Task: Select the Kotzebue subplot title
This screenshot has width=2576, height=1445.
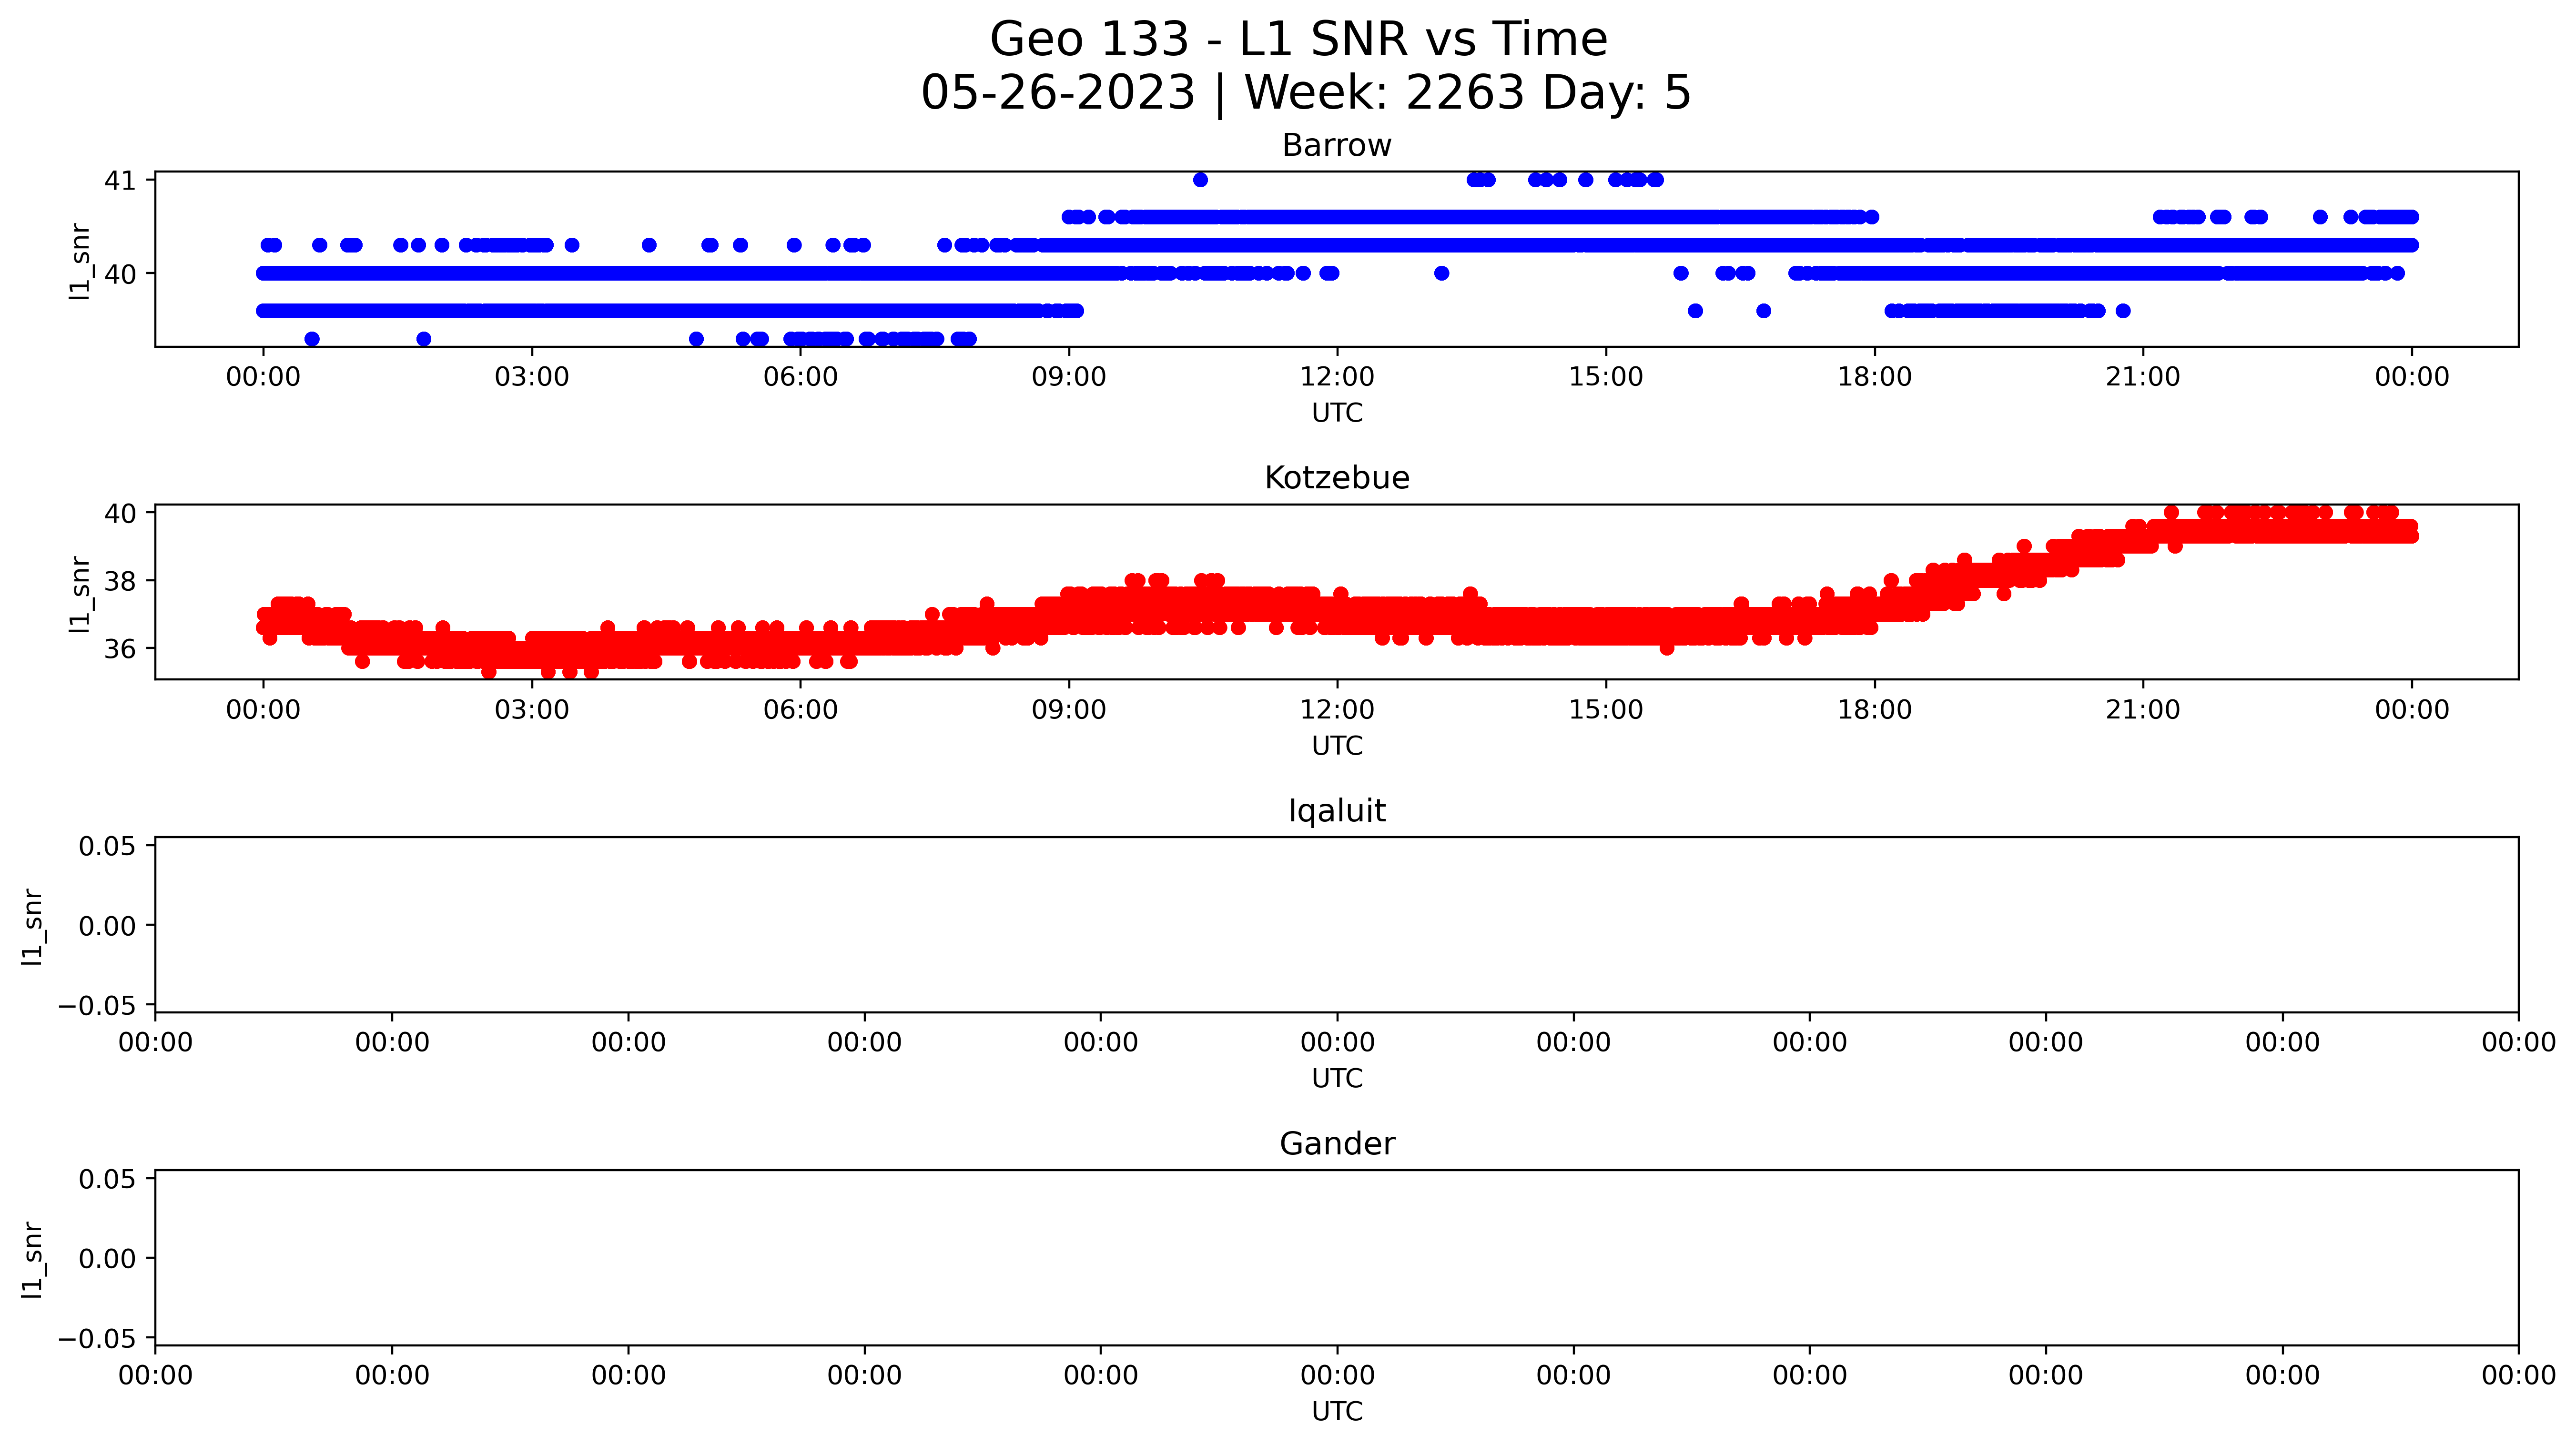Action: [x=1337, y=478]
